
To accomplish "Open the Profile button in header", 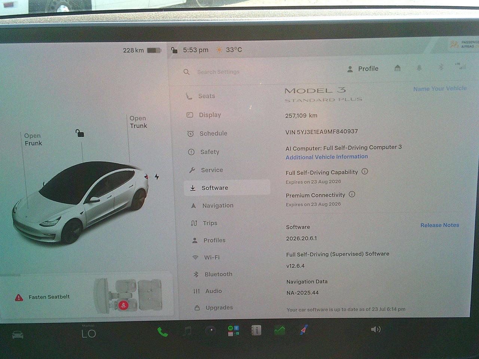I will (363, 69).
